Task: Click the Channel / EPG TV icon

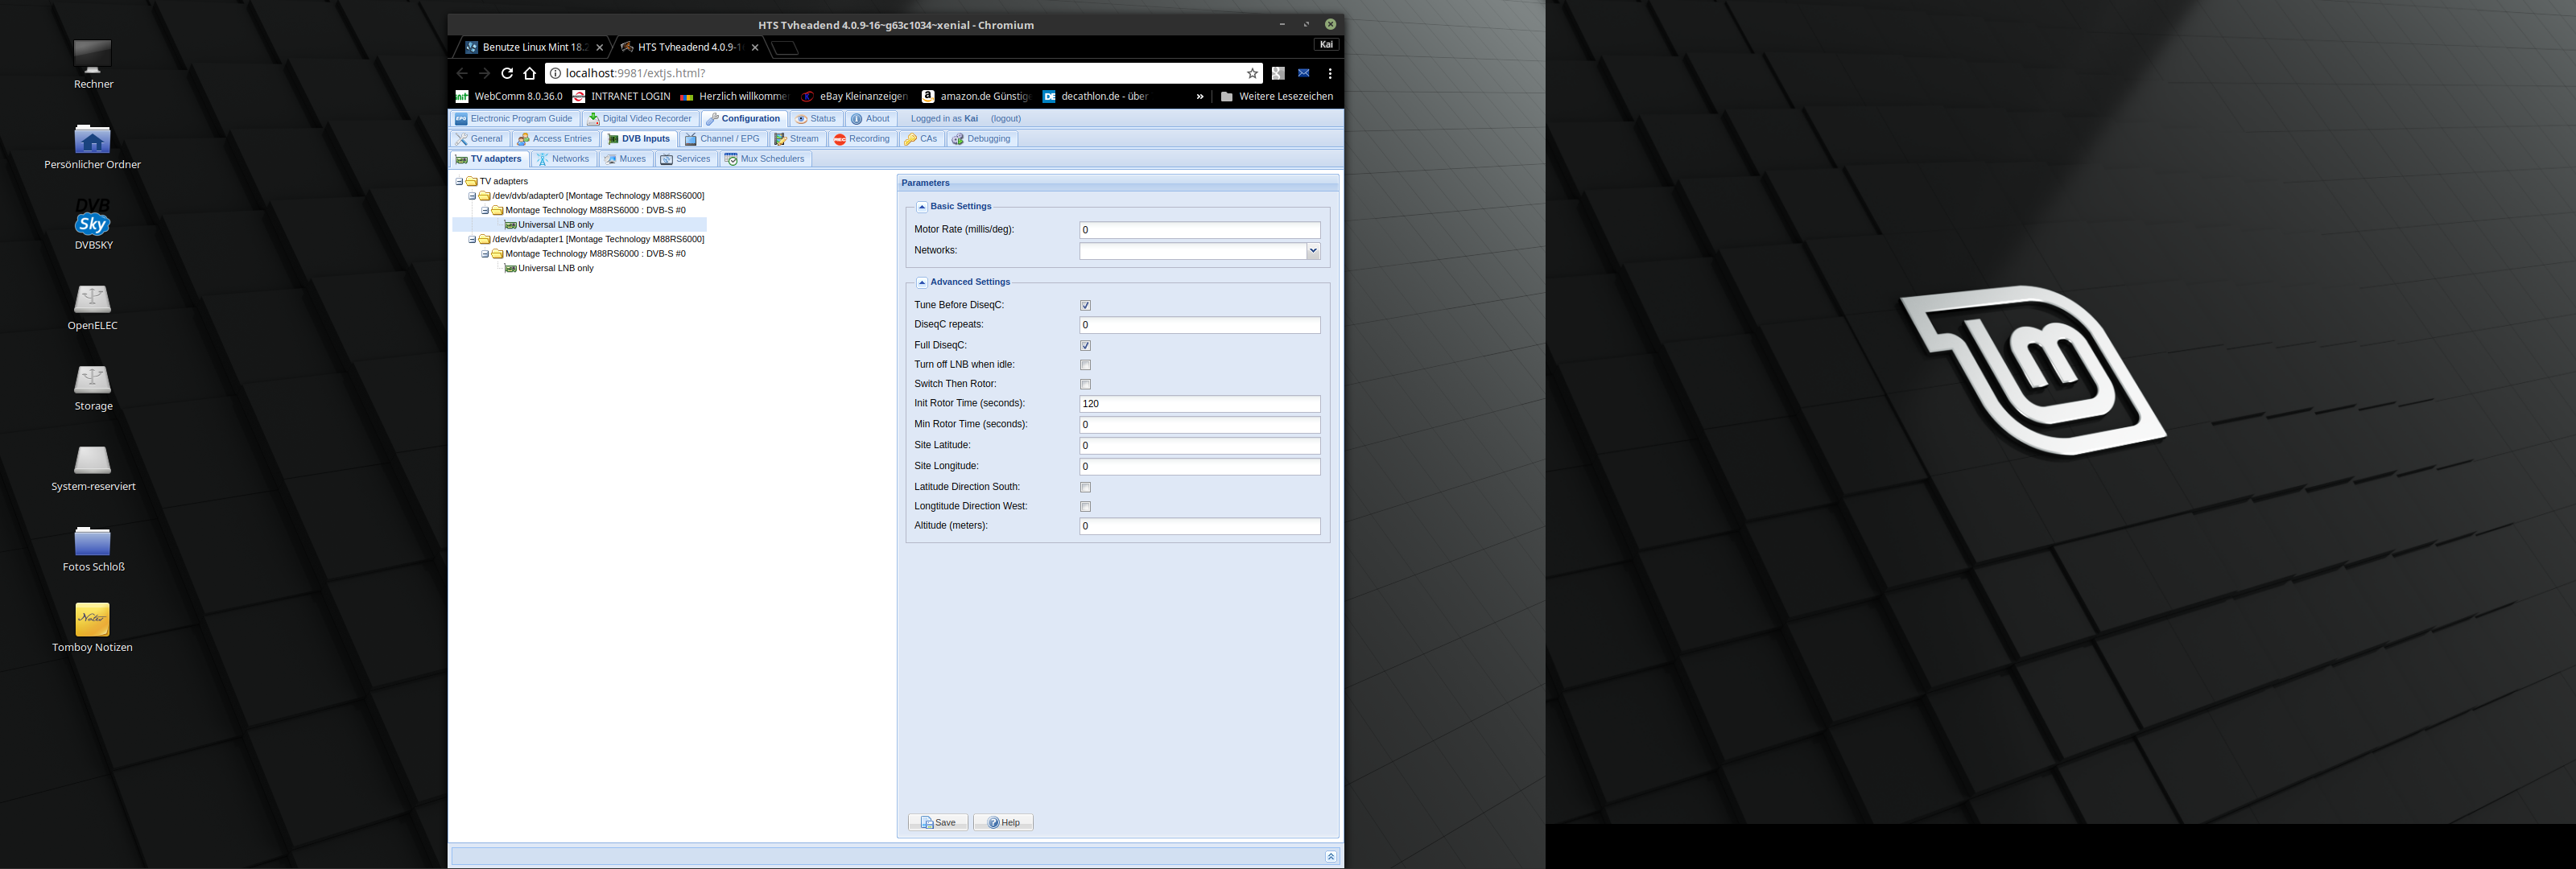Action: (691, 139)
